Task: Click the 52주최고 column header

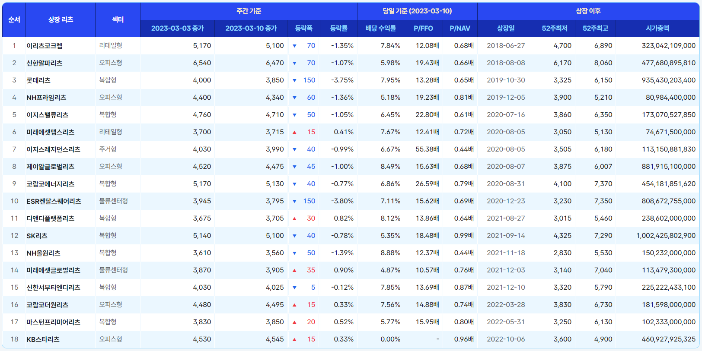Action: [595, 28]
